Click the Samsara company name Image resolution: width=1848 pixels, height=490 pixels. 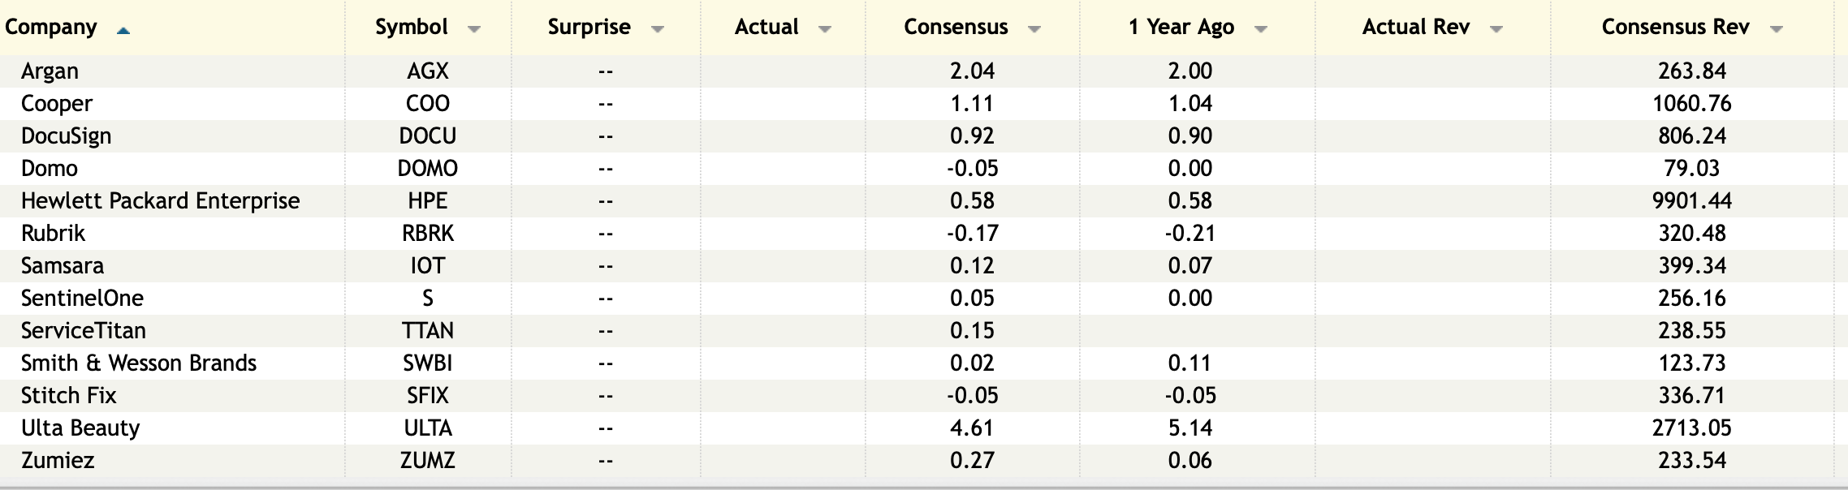tap(62, 266)
